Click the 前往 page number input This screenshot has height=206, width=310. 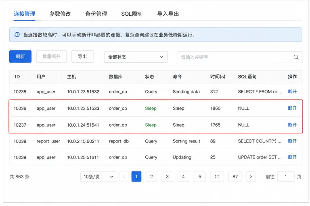point(286,177)
